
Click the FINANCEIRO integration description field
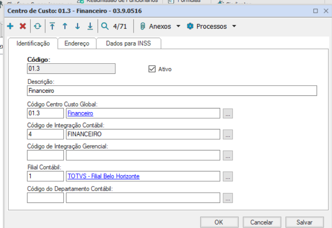point(143,134)
